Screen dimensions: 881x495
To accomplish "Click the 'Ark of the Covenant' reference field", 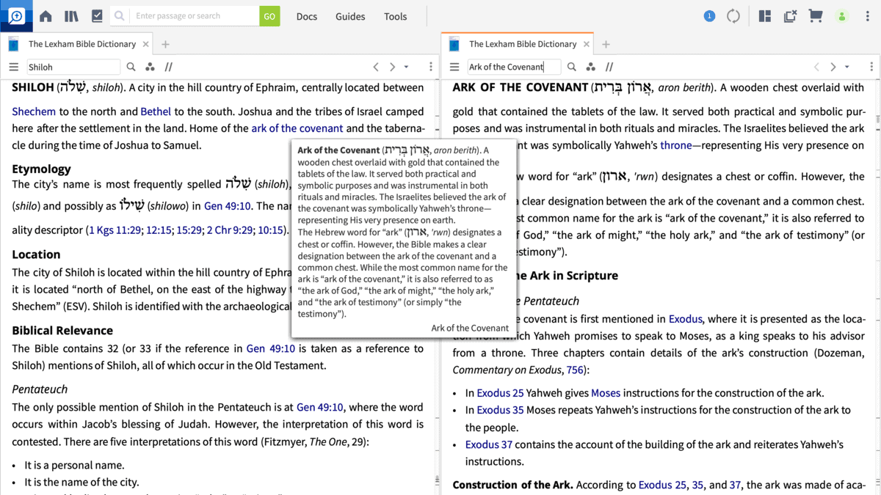I will point(514,67).
